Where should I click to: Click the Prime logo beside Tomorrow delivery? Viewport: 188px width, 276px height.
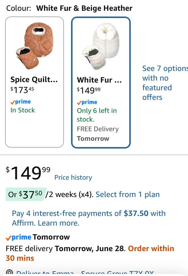(18, 237)
